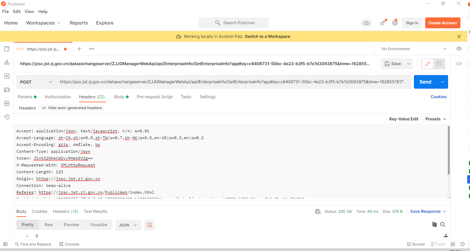Click the headers editor vertical scrollbar

pyautogui.click(x=448, y=150)
